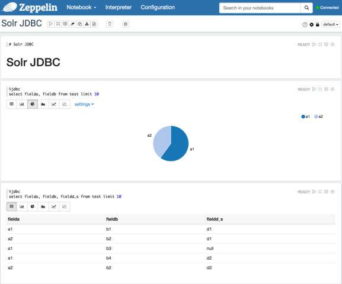Switch table paragraph to line chart
The image size is (342, 284).
54,206
